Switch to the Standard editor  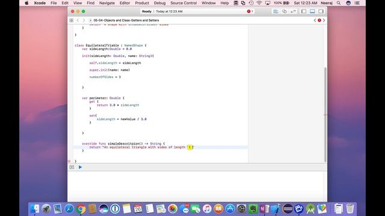pos(276,11)
